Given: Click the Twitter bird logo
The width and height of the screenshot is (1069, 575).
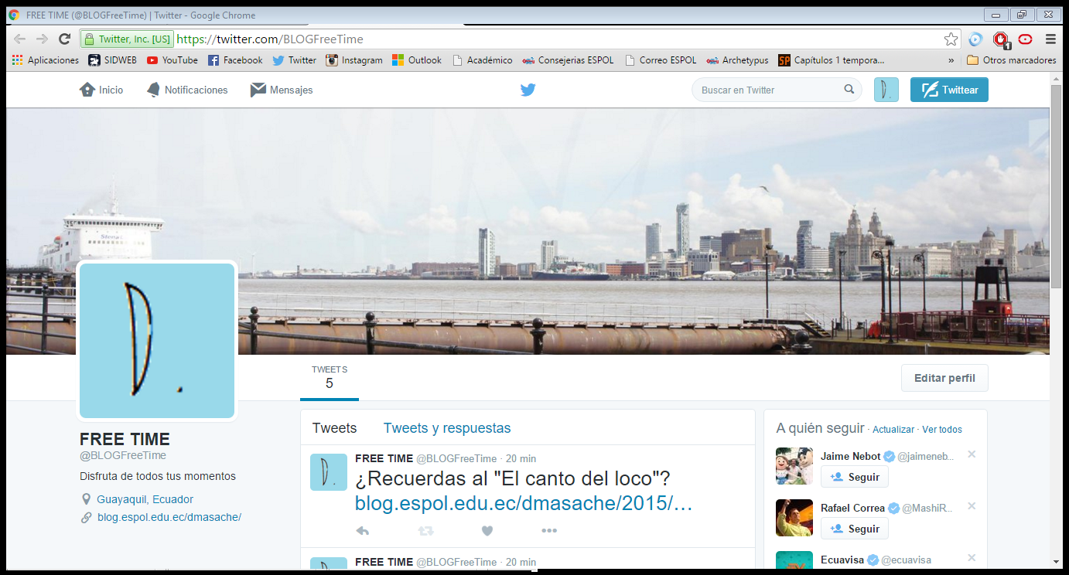Looking at the screenshot, I should coord(528,90).
